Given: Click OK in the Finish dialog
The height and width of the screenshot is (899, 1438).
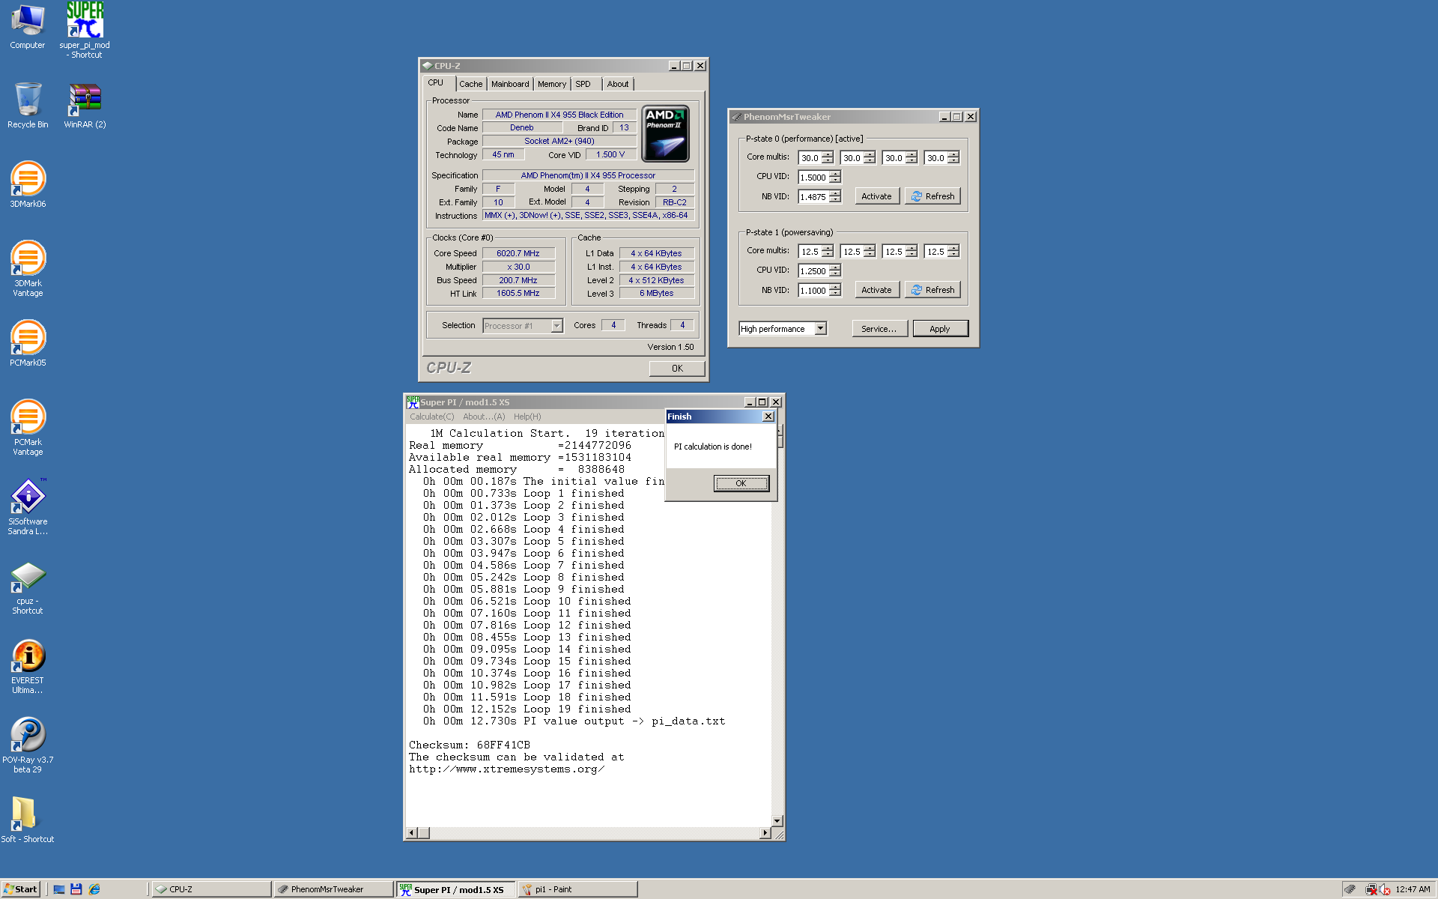Looking at the screenshot, I should [741, 483].
